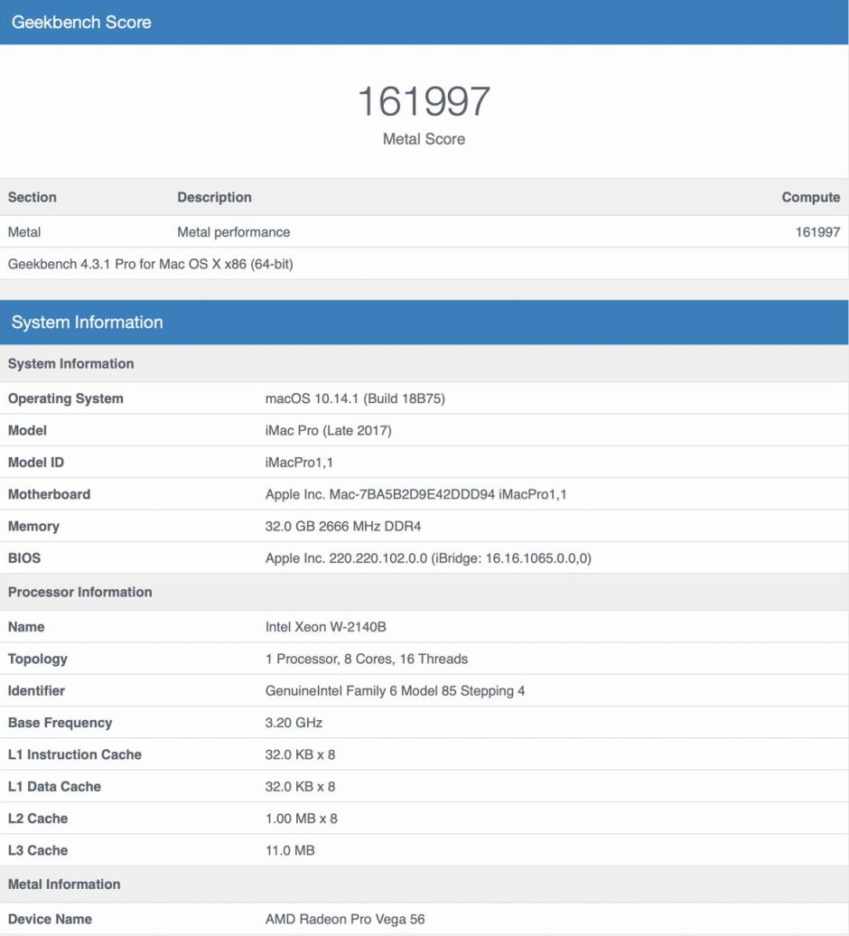
Task: Click the L3 Cache 11.0 MB value
Action: [290, 850]
